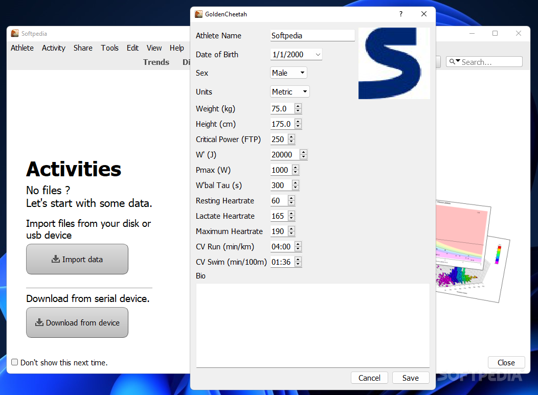
Task: Click the Height (cm) value field
Action: pos(282,124)
